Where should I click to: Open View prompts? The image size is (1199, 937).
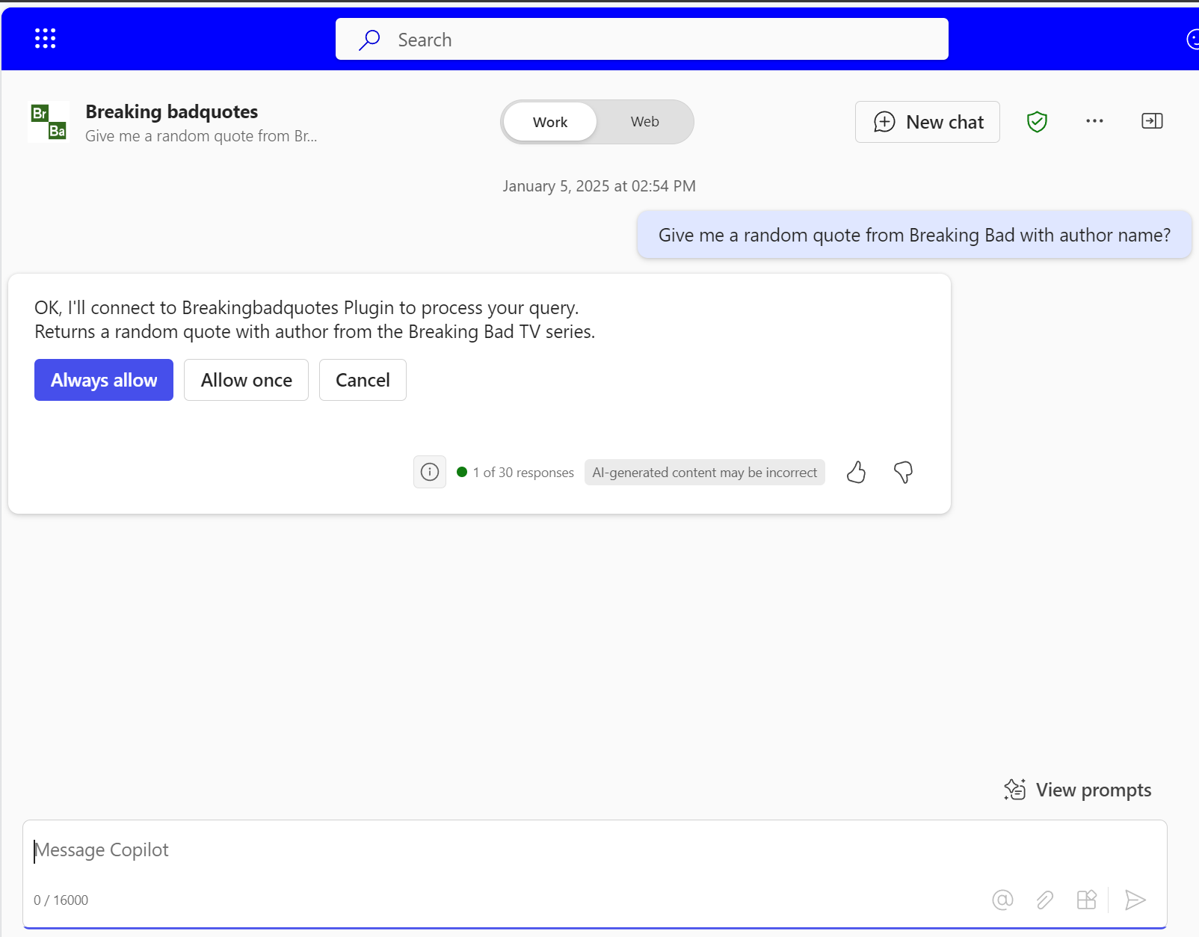point(1077,790)
